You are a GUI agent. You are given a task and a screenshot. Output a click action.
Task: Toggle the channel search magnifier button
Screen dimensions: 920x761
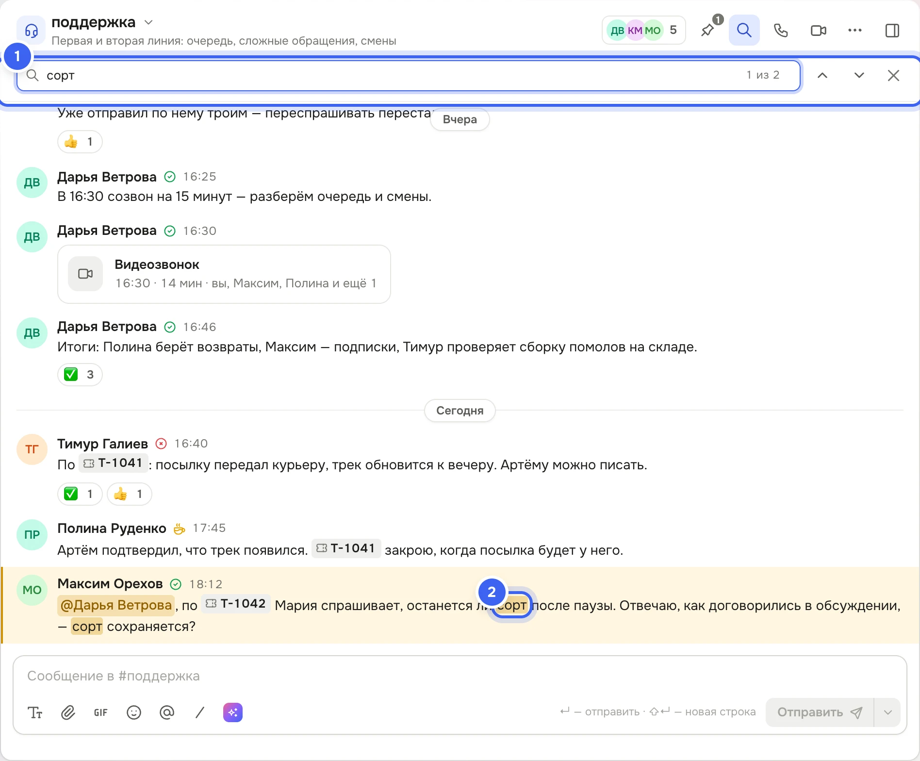744,30
